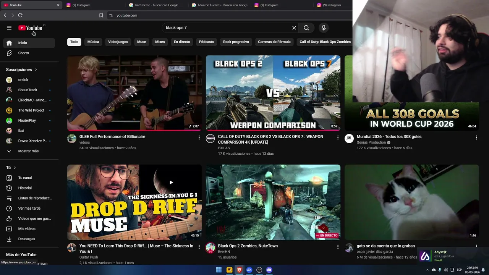Image resolution: width=489 pixels, height=275 pixels.
Task: Open the volume control in system tray
Action: (x=446, y=270)
